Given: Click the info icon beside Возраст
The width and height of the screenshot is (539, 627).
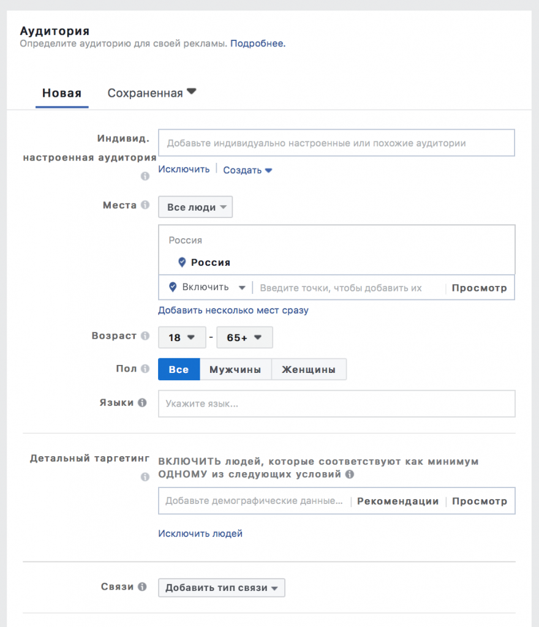Looking at the screenshot, I should pyautogui.click(x=145, y=336).
